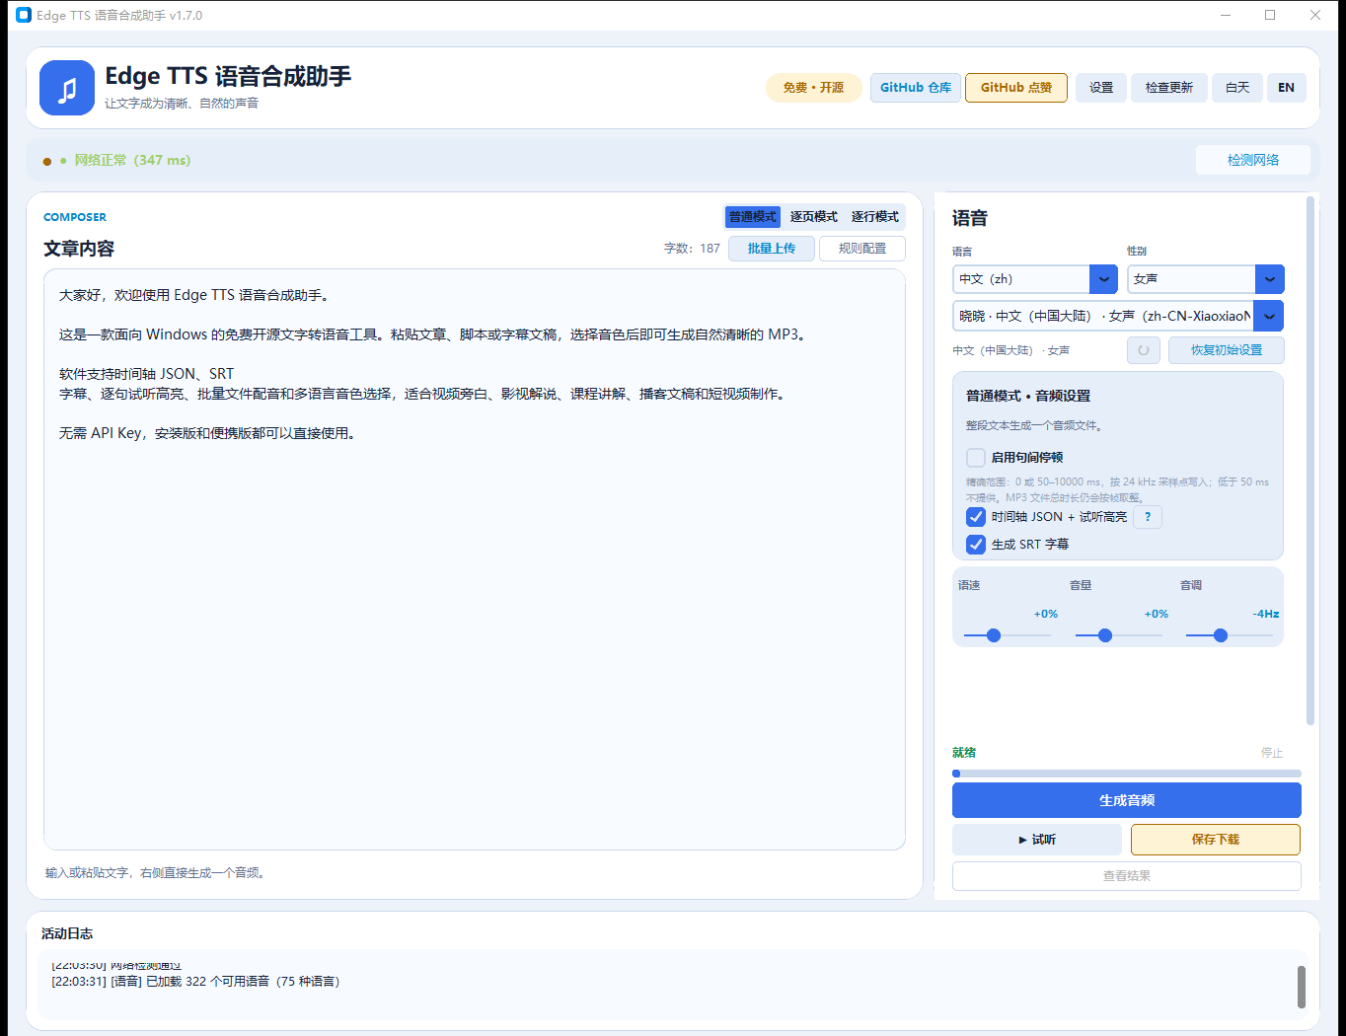Open 设置 from the header

coord(1101,88)
